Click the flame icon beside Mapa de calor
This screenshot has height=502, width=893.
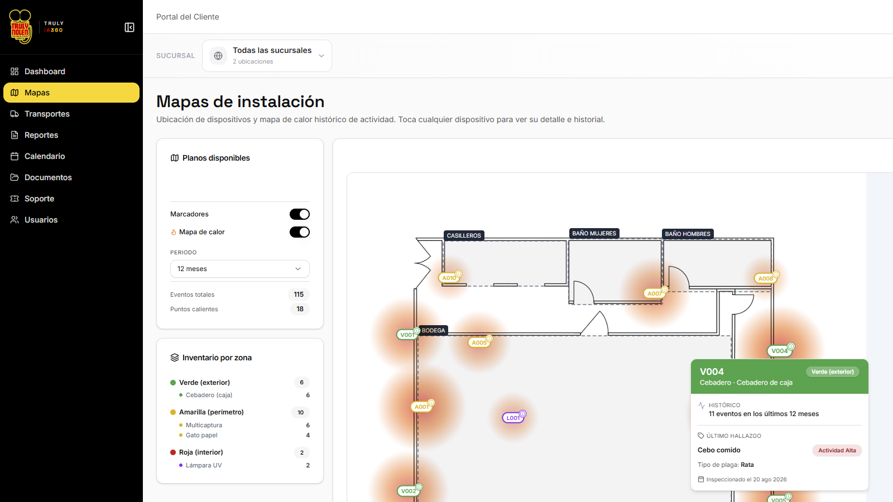tap(174, 233)
